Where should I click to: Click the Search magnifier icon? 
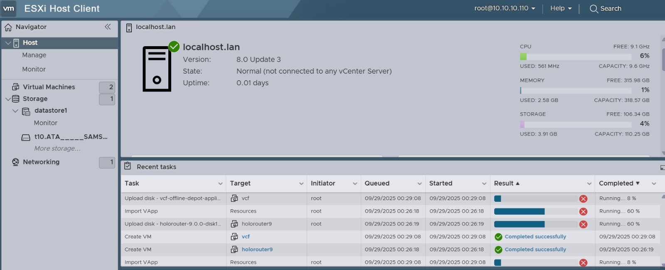tap(594, 9)
